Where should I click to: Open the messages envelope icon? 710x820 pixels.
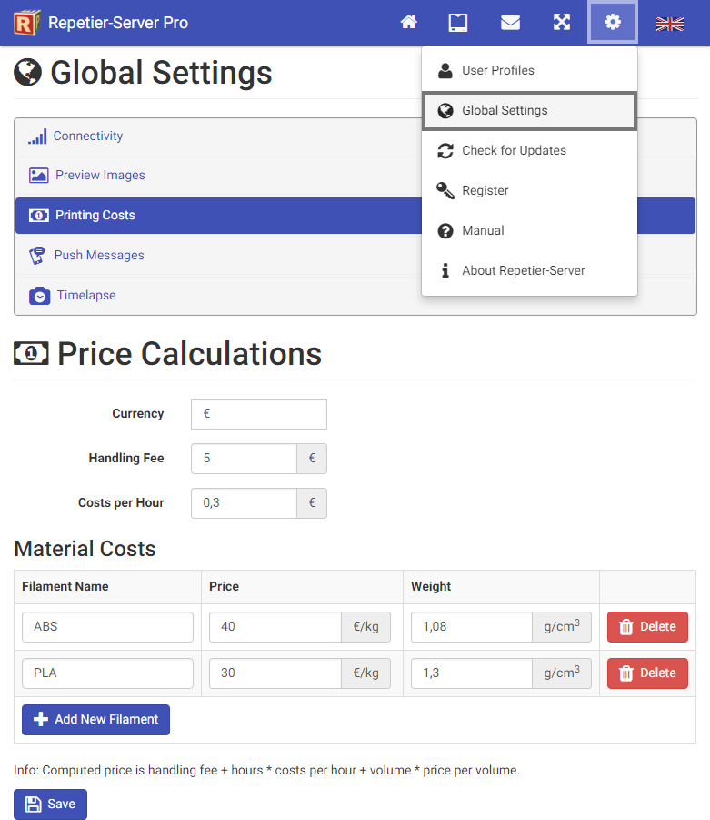tap(510, 23)
